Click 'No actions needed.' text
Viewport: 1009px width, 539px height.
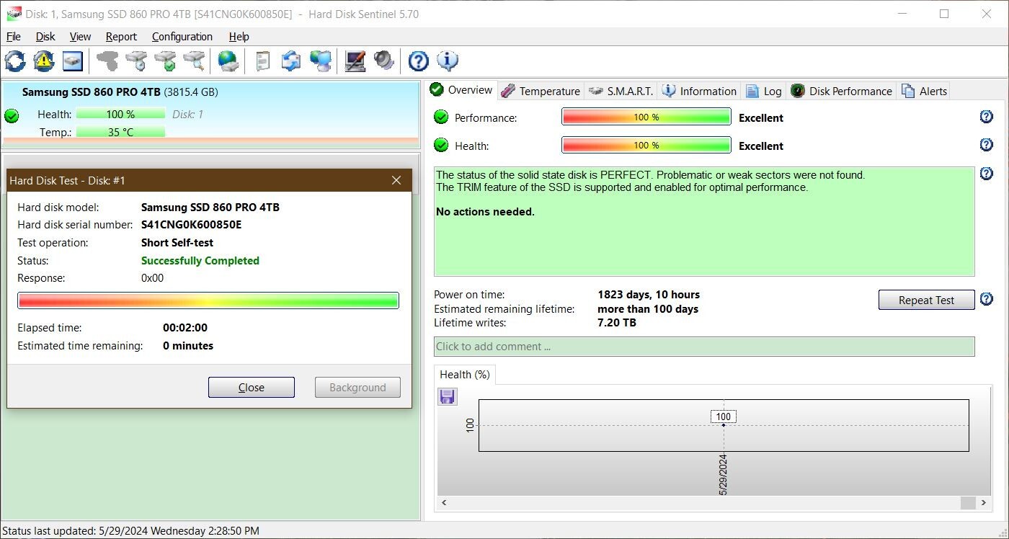[x=486, y=212]
